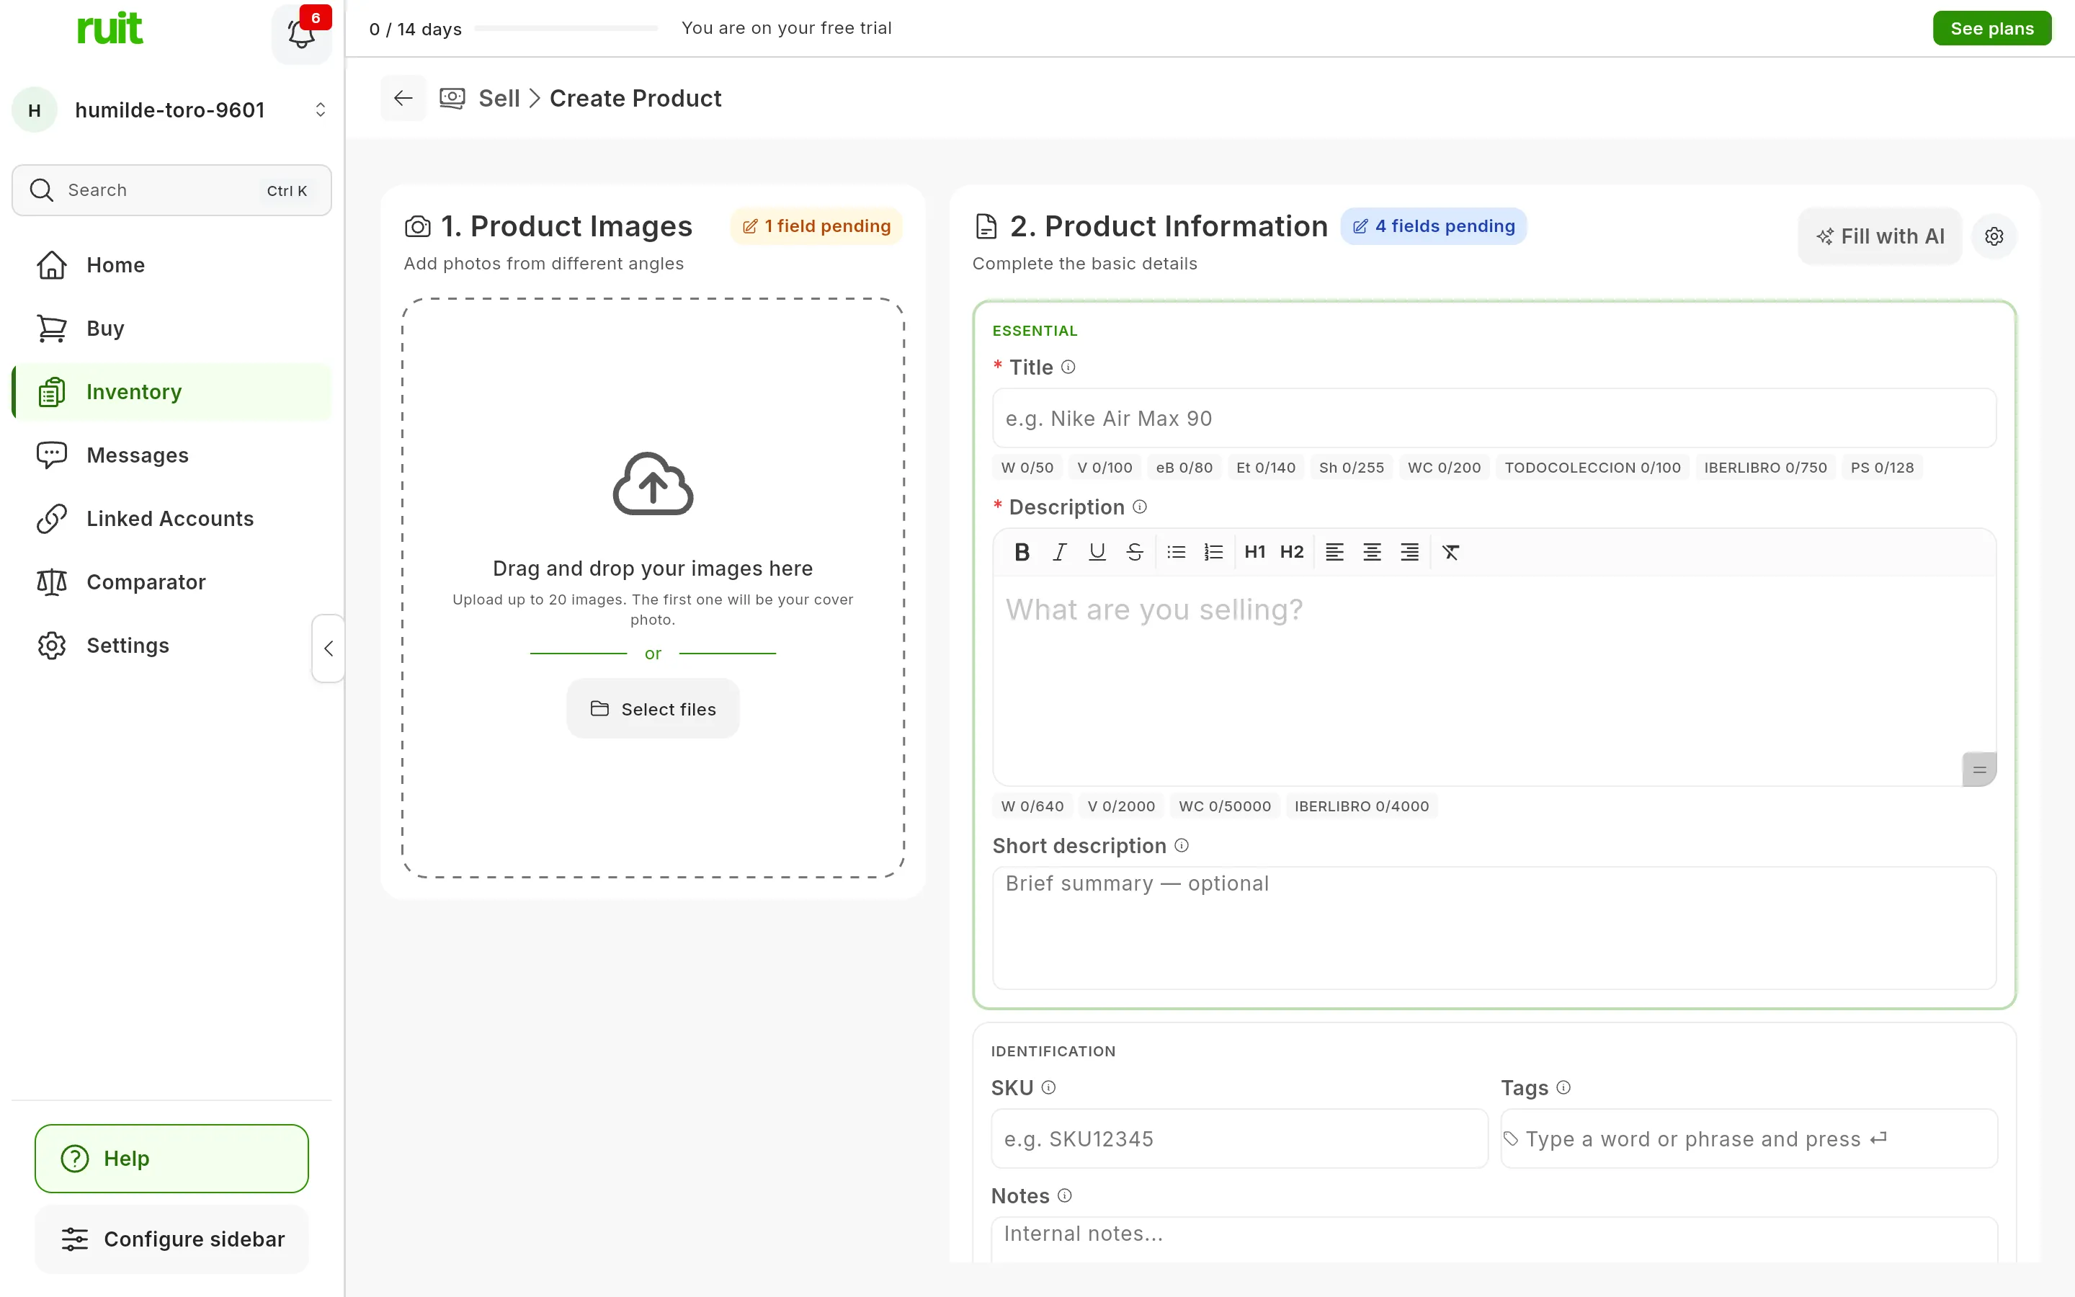This screenshot has width=2075, height=1297.
Task: Click the Tags info icon
Action: click(x=1564, y=1088)
